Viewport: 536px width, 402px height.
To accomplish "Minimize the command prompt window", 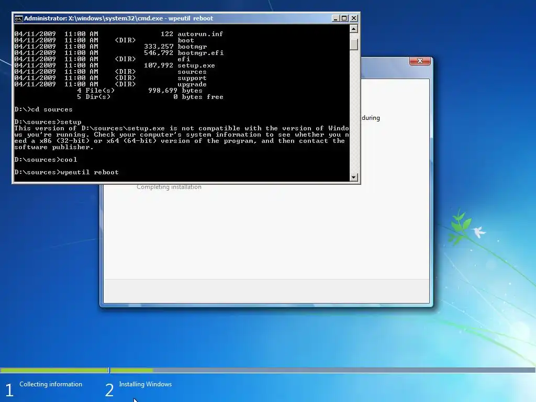I will [336, 18].
